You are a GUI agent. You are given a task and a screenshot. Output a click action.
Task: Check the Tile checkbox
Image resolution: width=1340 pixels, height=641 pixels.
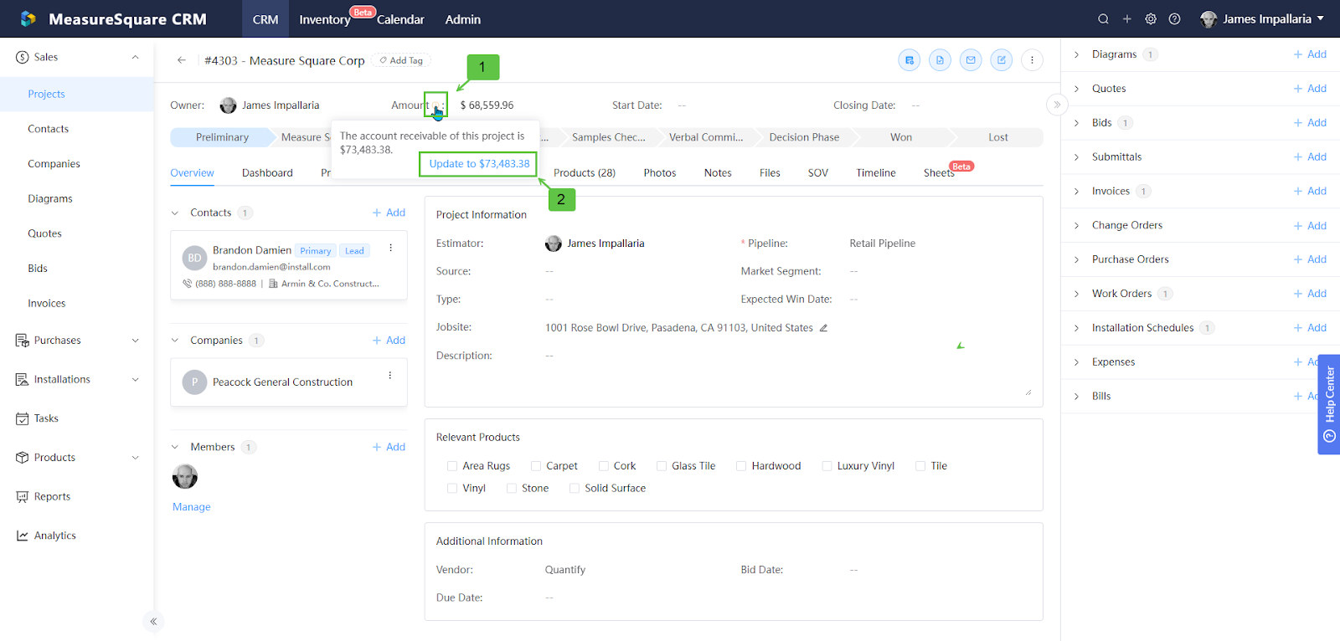(x=920, y=466)
